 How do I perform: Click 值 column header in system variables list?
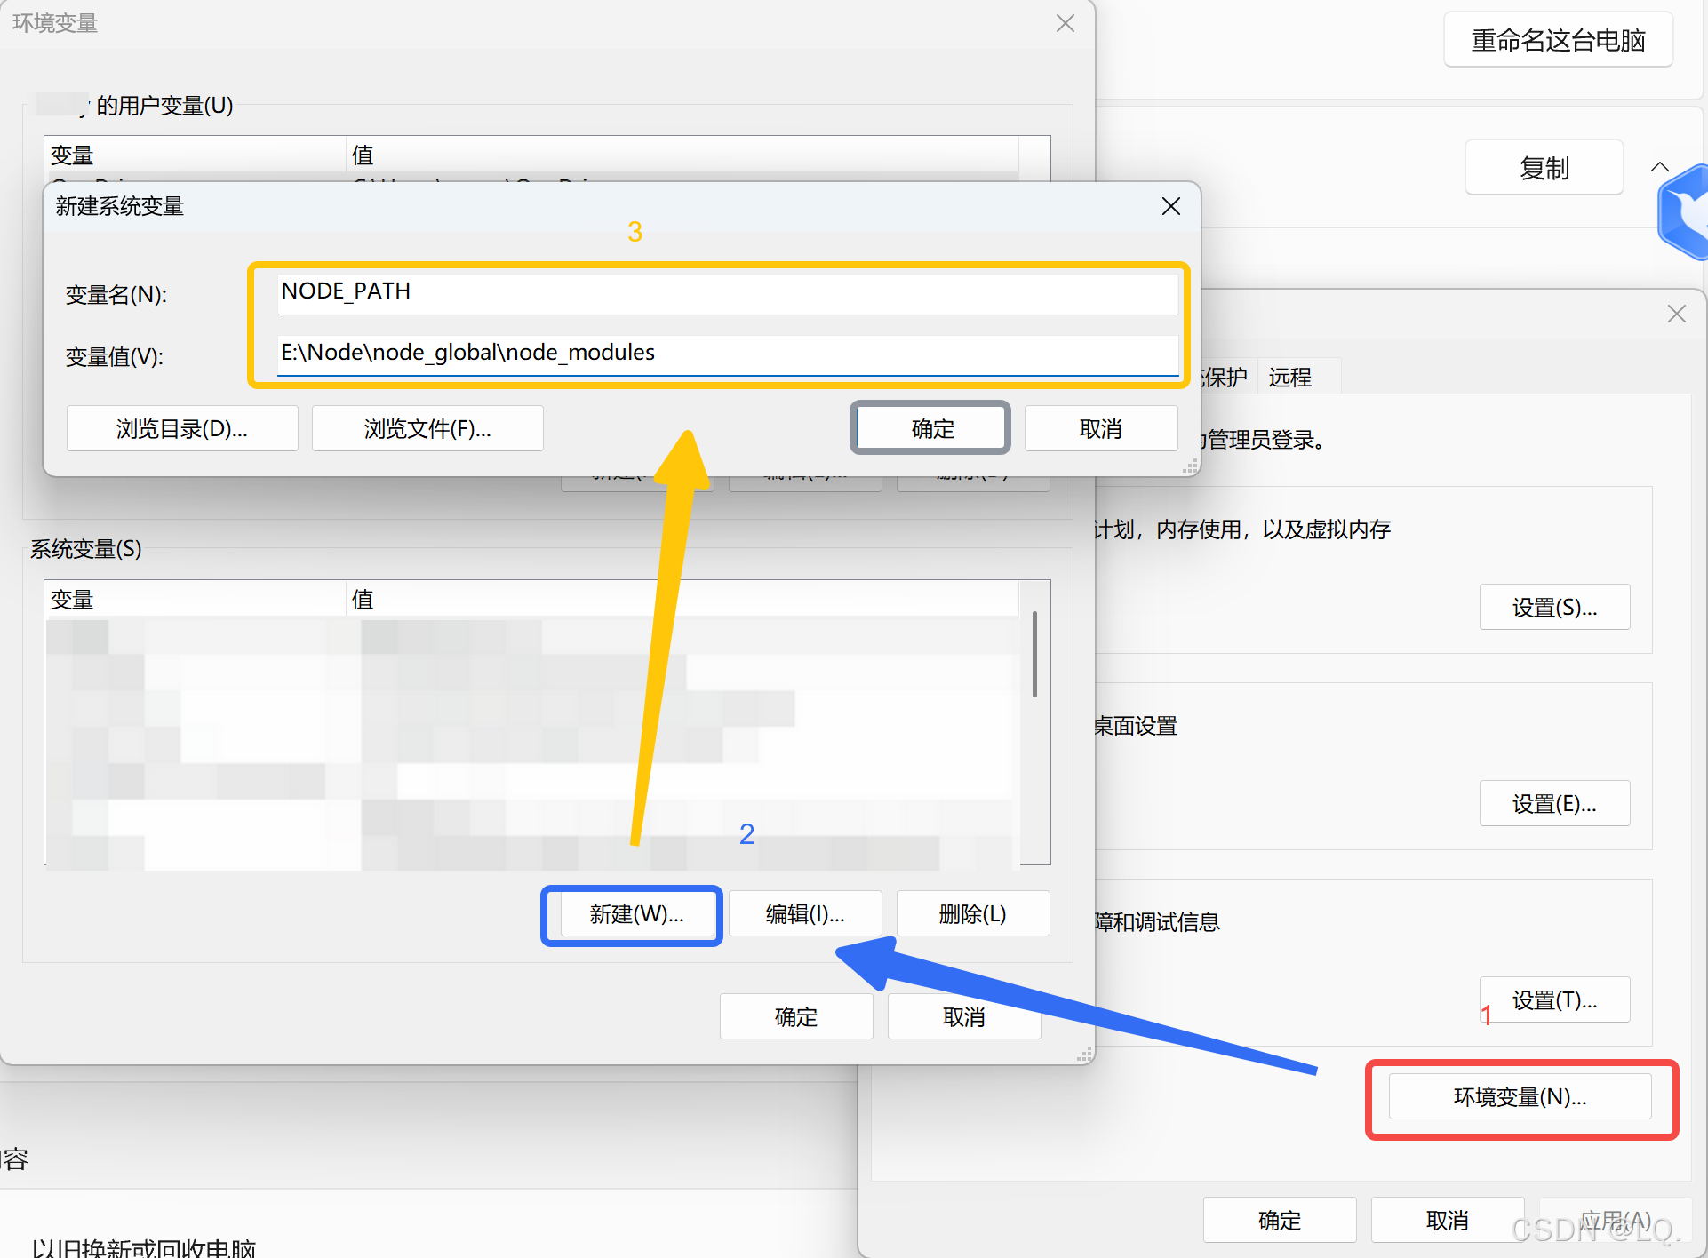(x=682, y=599)
